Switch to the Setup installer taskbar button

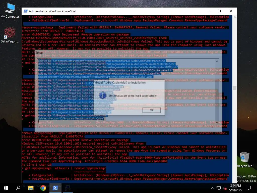point(68,188)
